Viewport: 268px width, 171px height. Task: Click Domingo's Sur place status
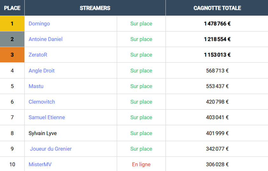tap(141, 24)
